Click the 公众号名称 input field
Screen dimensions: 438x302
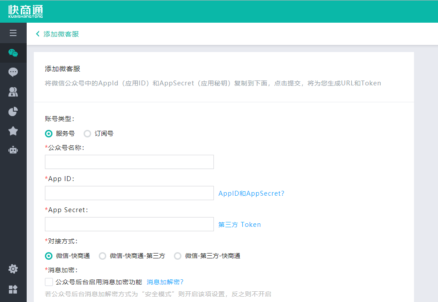129,162
